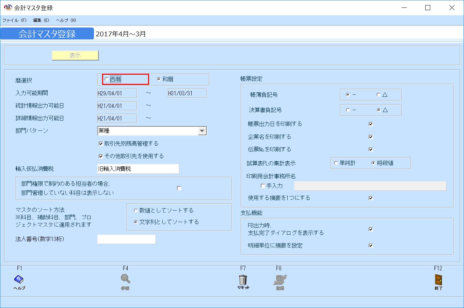Click the 輸入仮払消費税 text field

(x=138, y=169)
